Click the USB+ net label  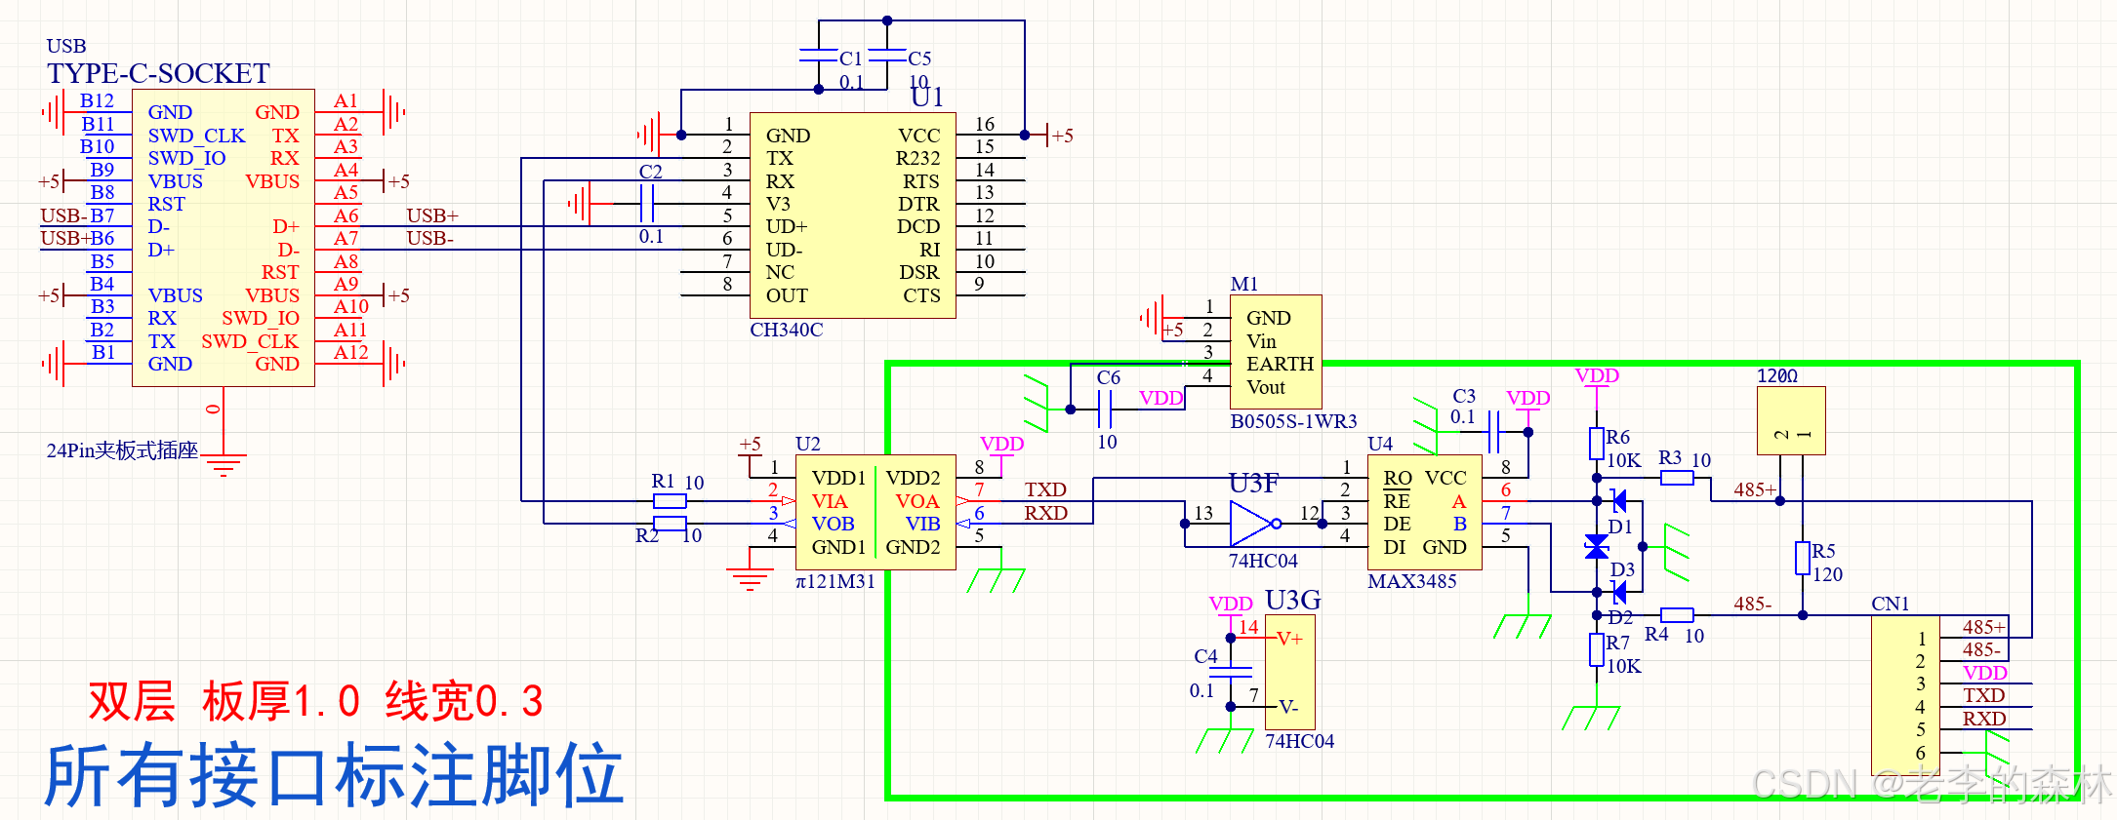[x=432, y=215]
